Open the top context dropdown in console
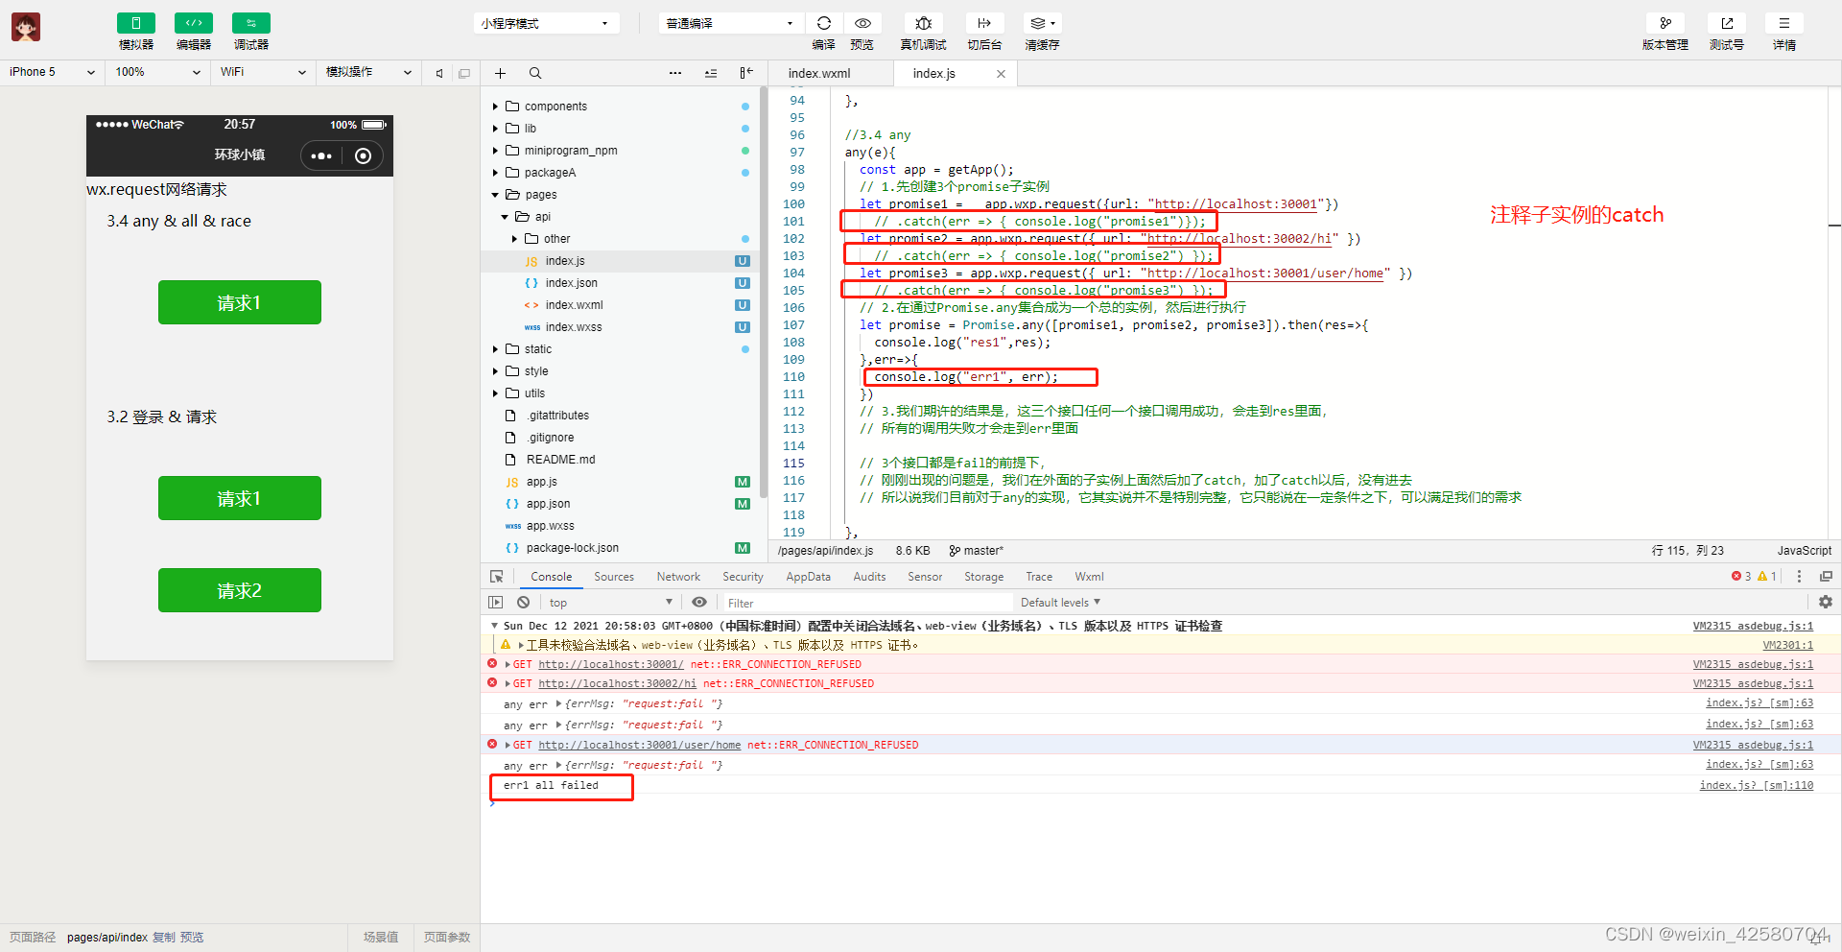 click(x=611, y=603)
